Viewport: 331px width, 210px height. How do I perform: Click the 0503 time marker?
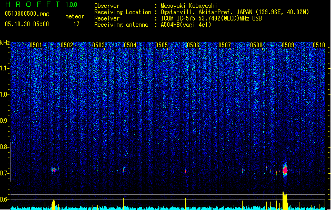coord(98,45)
